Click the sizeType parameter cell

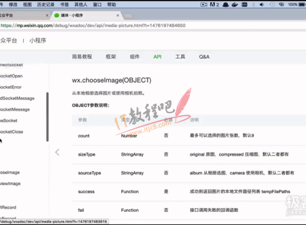[x=87, y=154]
